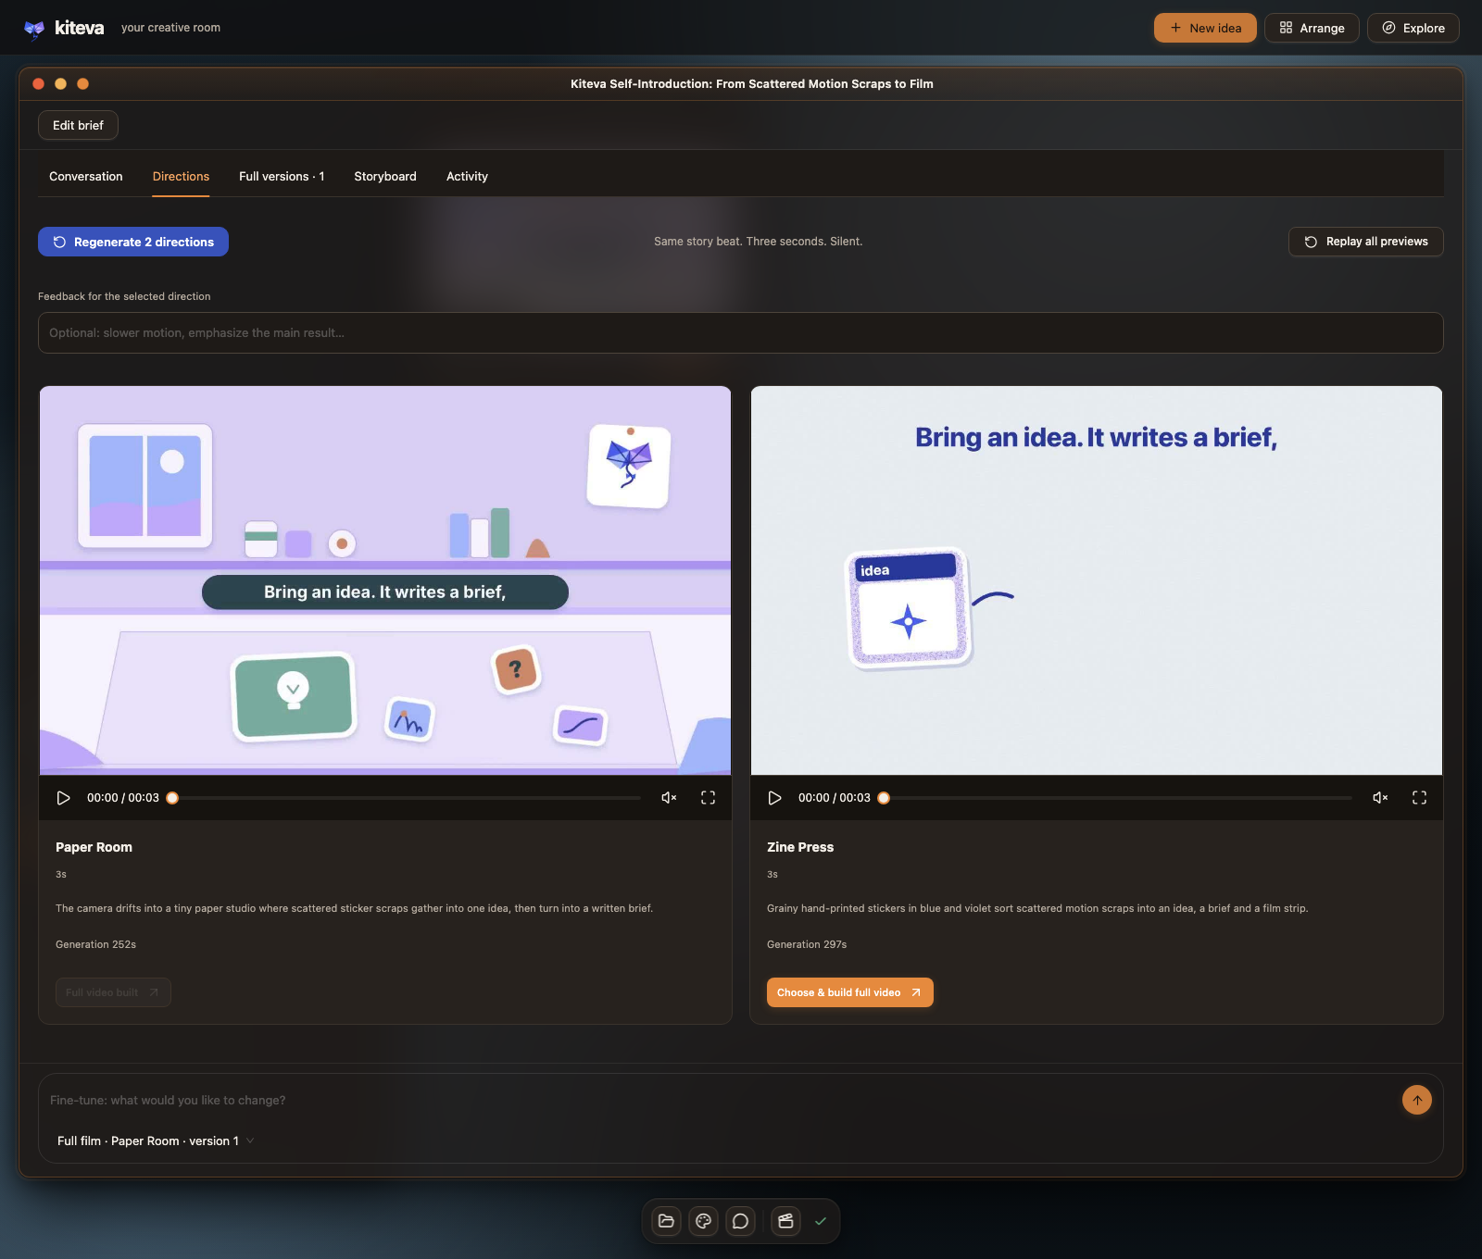This screenshot has width=1482, height=1259.
Task: Click the kiteva logo icon
Action: (x=34, y=29)
